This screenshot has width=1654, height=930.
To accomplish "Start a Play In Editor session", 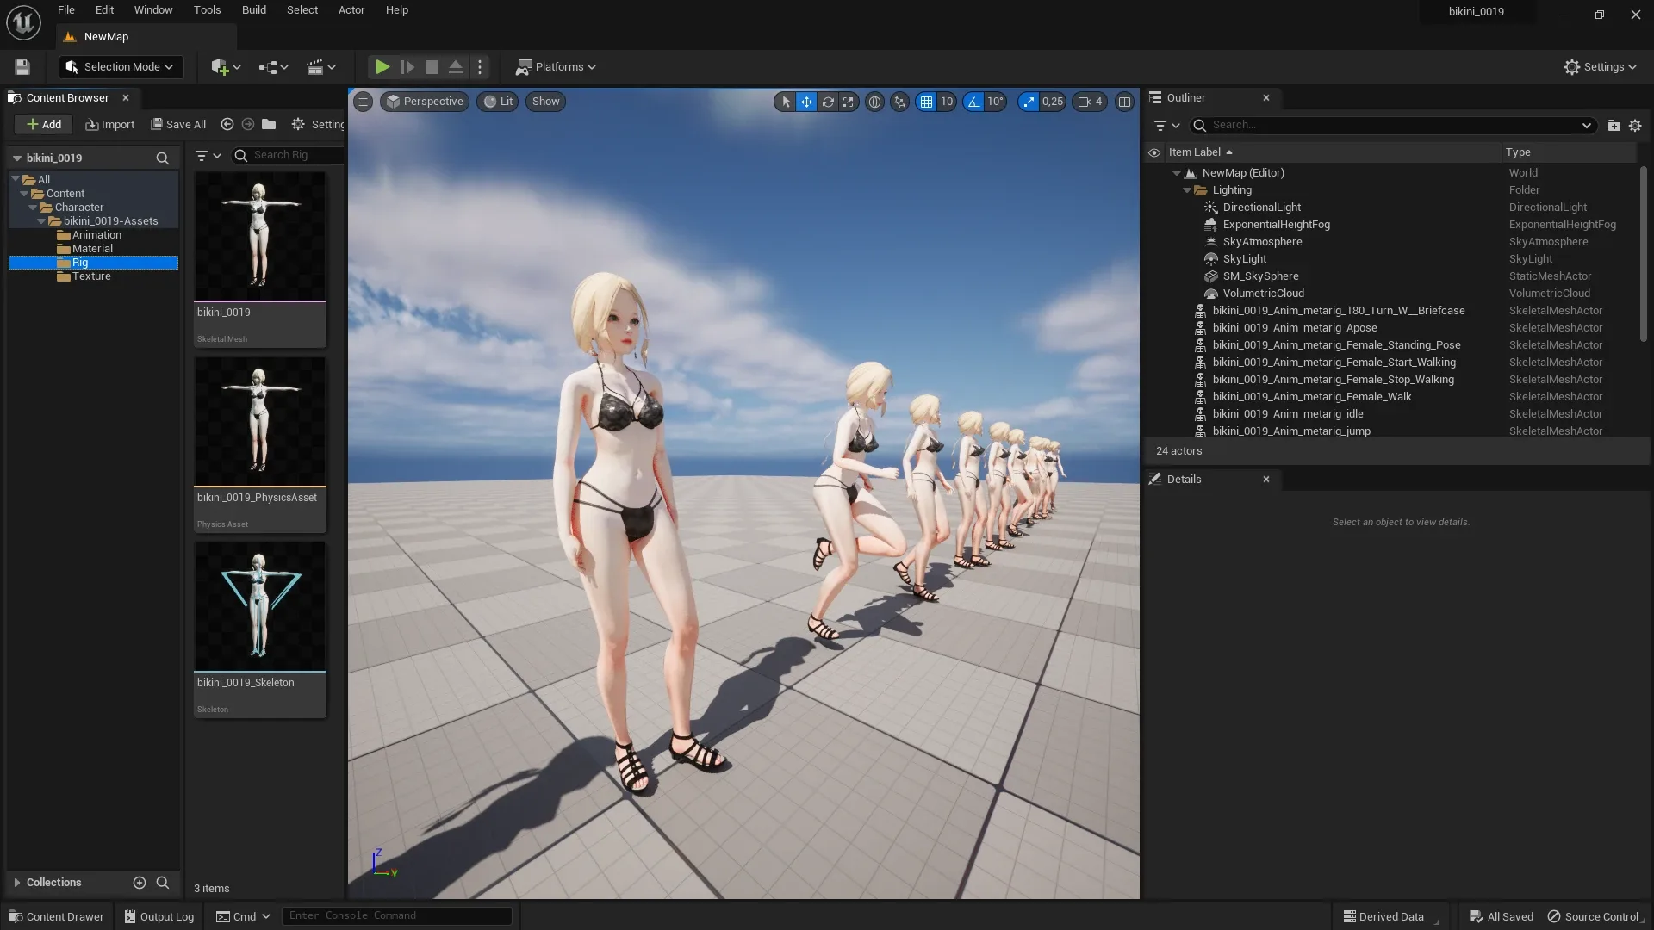I will 382,66.
